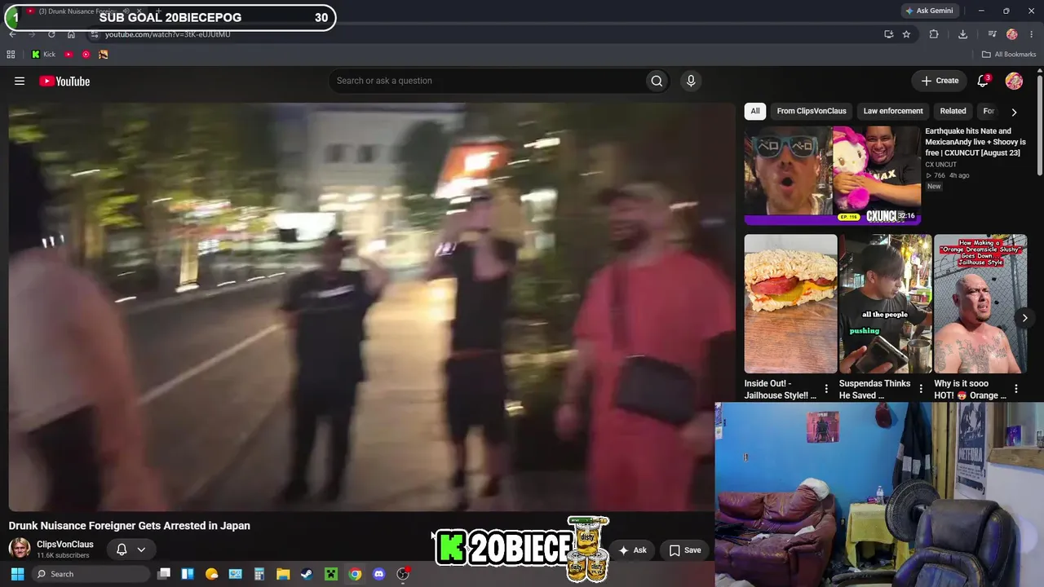Click the Create button
The width and height of the screenshot is (1044, 587).
940,81
